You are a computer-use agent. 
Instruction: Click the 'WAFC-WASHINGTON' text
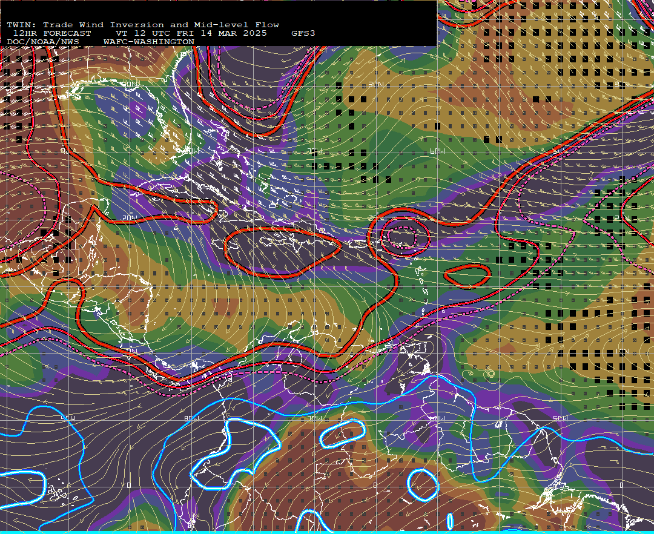point(149,42)
